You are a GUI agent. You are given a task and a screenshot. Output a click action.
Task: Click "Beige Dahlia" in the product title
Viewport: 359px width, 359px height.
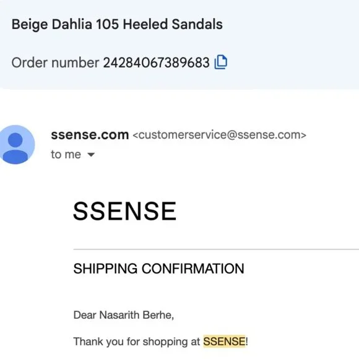[52, 24]
